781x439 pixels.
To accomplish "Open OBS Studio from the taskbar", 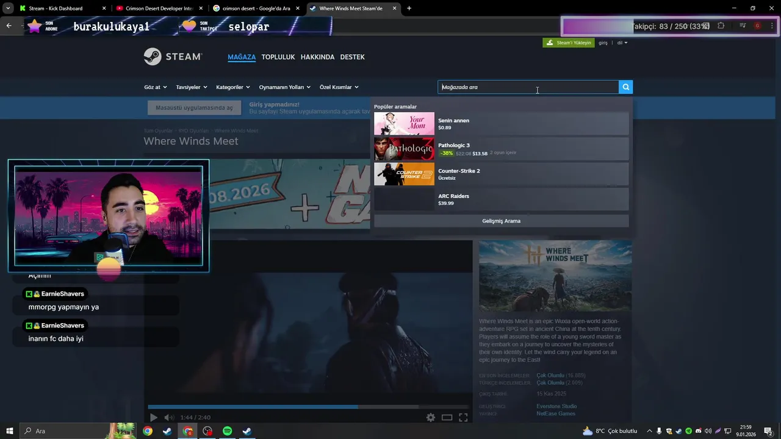I will 207,431.
